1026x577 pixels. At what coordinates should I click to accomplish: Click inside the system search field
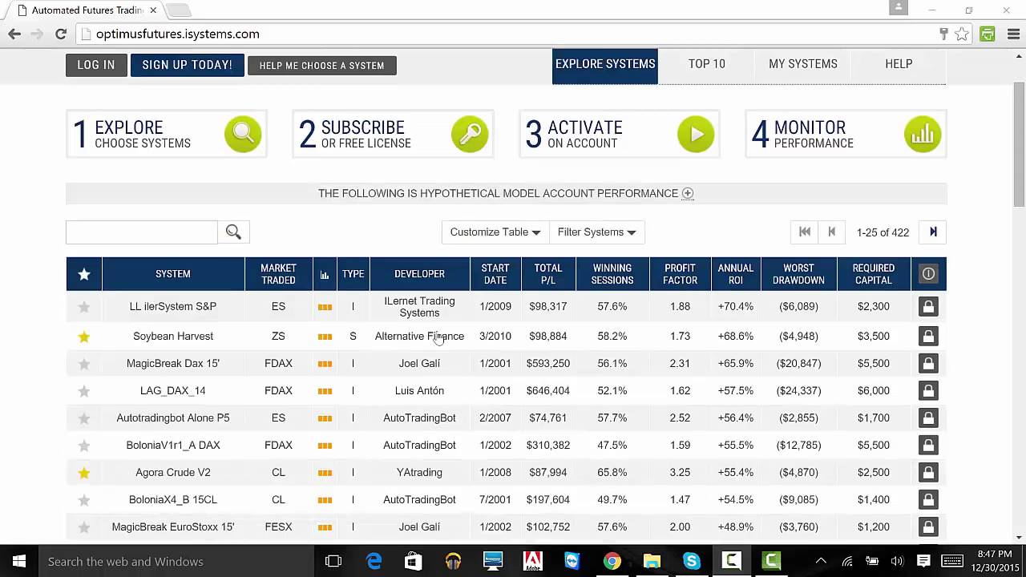[141, 232]
